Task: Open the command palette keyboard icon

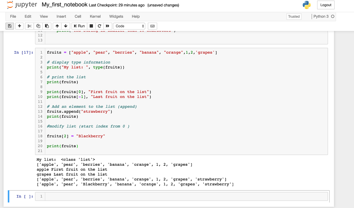Action: click(152, 26)
